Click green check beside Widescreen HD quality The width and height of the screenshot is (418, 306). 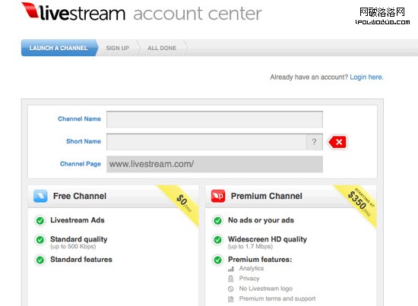[x=217, y=240]
